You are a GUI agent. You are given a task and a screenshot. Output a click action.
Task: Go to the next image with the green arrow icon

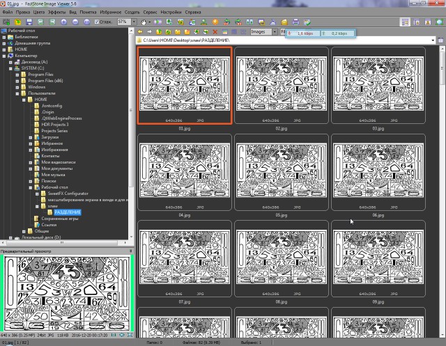52,22
